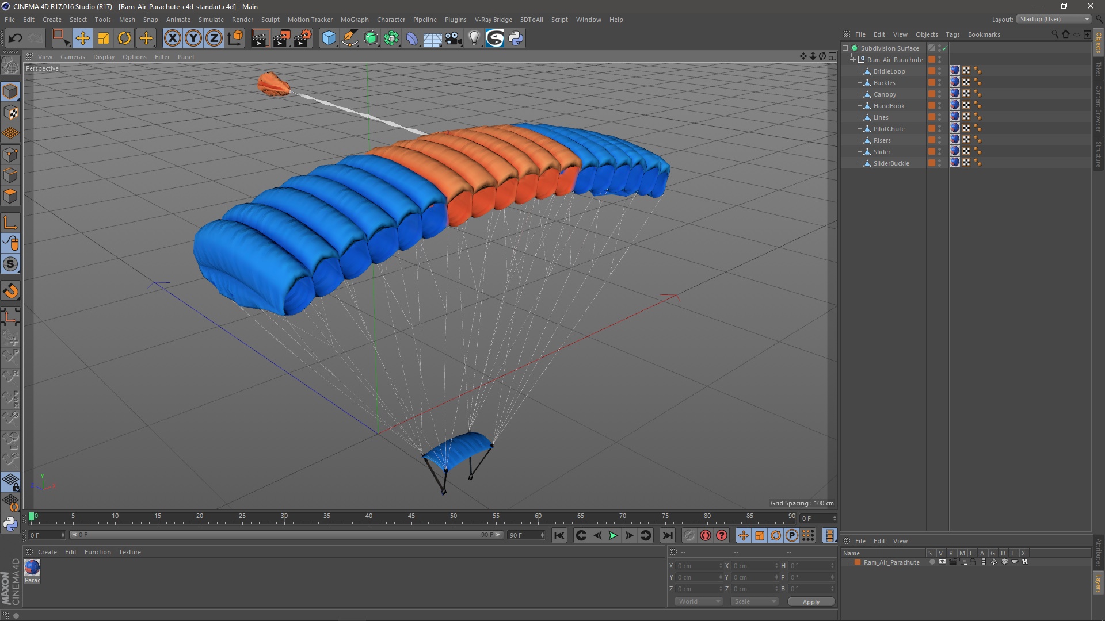Toggle X axis lock

[172, 39]
